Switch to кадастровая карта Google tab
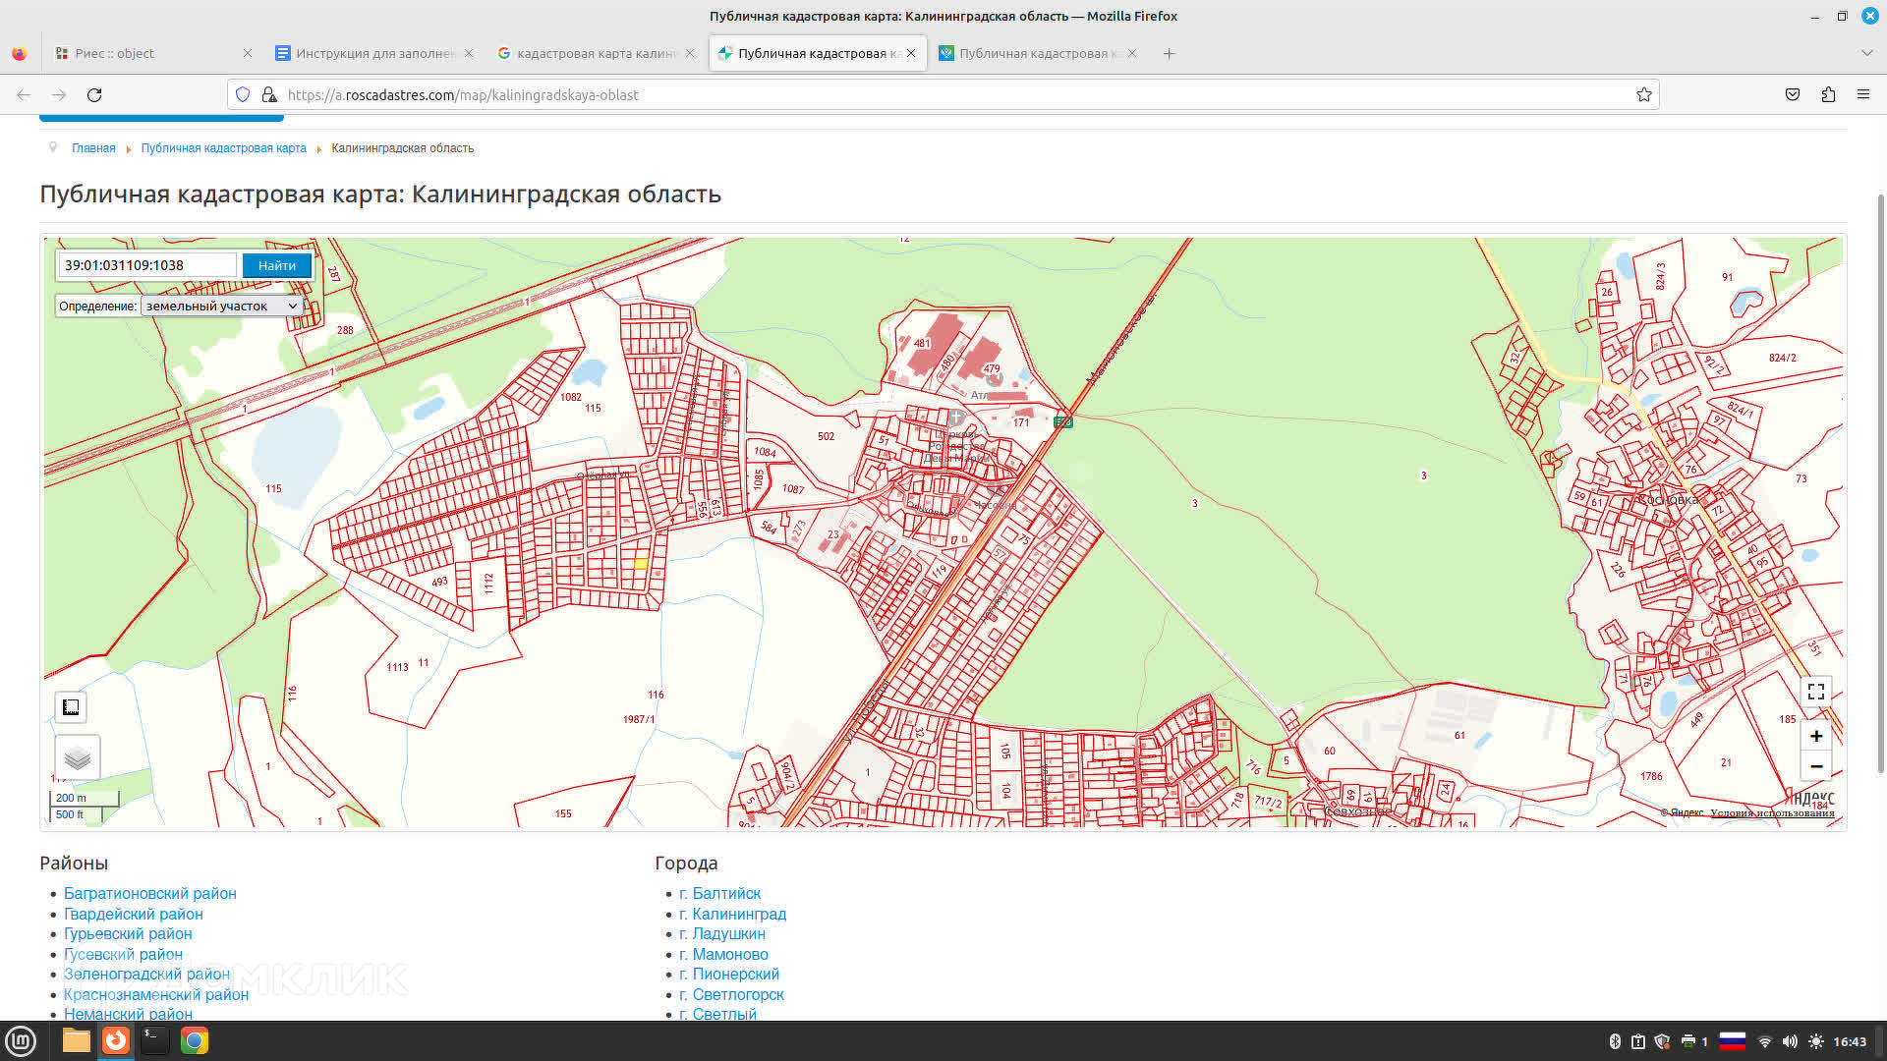This screenshot has height=1061, width=1887. coord(595,53)
